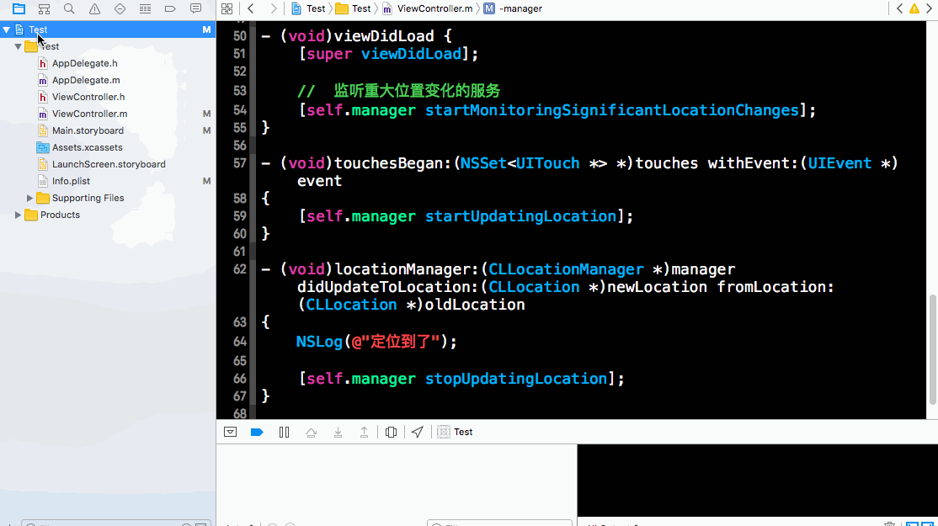Expand the Products folder
The image size is (938, 526).
point(19,215)
